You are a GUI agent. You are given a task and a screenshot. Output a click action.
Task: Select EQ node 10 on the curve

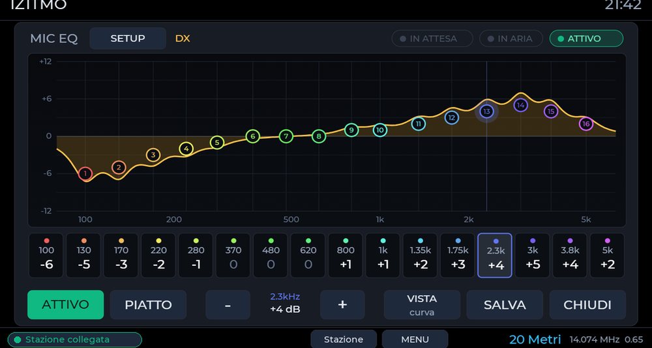click(x=380, y=130)
